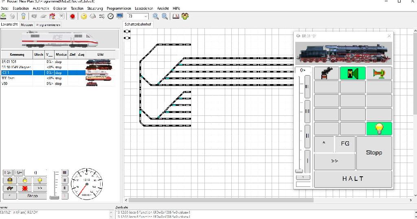The image size is (417, 219).
Task: Toggle the steam smoke function in throttle
Action: tap(326, 73)
